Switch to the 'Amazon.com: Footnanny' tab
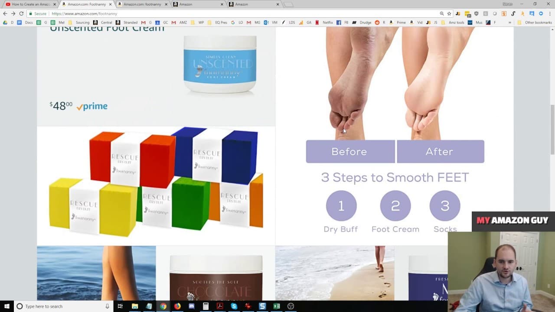 pyautogui.click(x=86, y=4)
